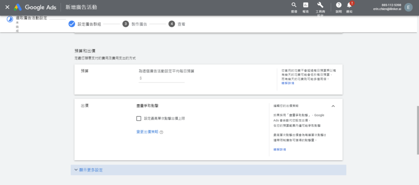Click the 盡量爭取點擊 bid strategy text

coord(147,106)
